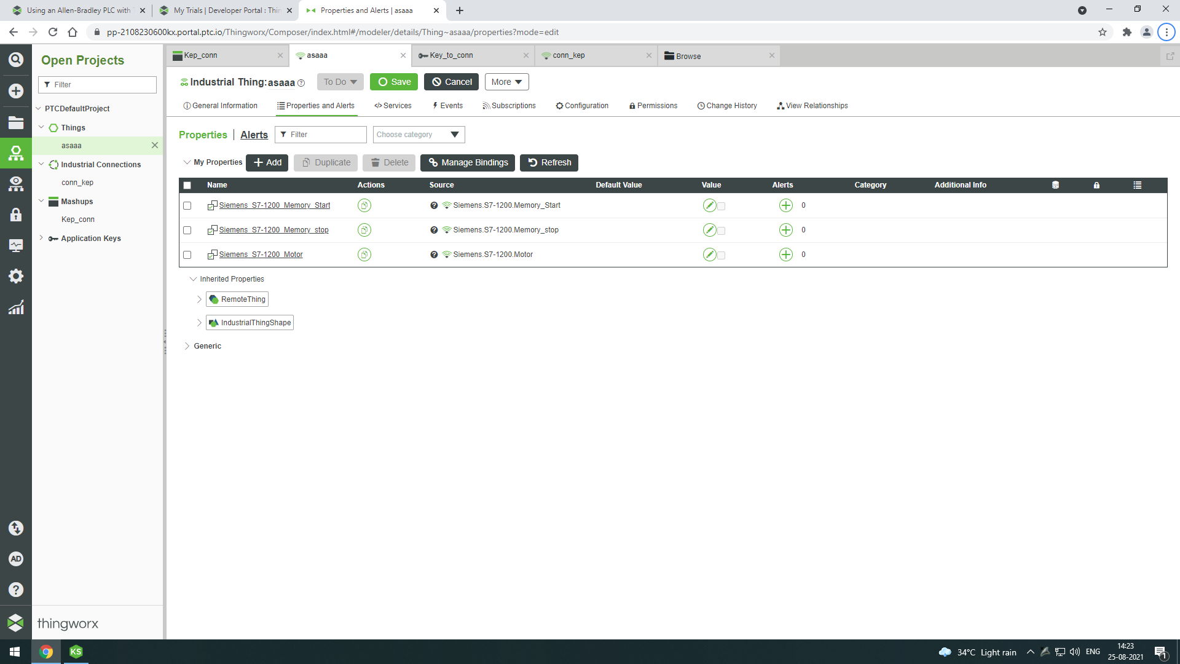Click inside the properties Filter field
The height and width of the screenshot is (664, 1180).
(320, 134)
